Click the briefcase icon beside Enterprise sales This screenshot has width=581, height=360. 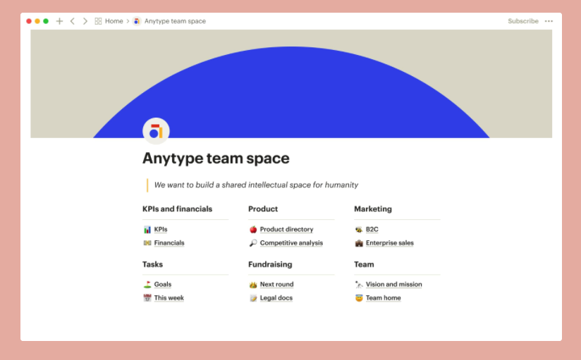click(359, 243)
